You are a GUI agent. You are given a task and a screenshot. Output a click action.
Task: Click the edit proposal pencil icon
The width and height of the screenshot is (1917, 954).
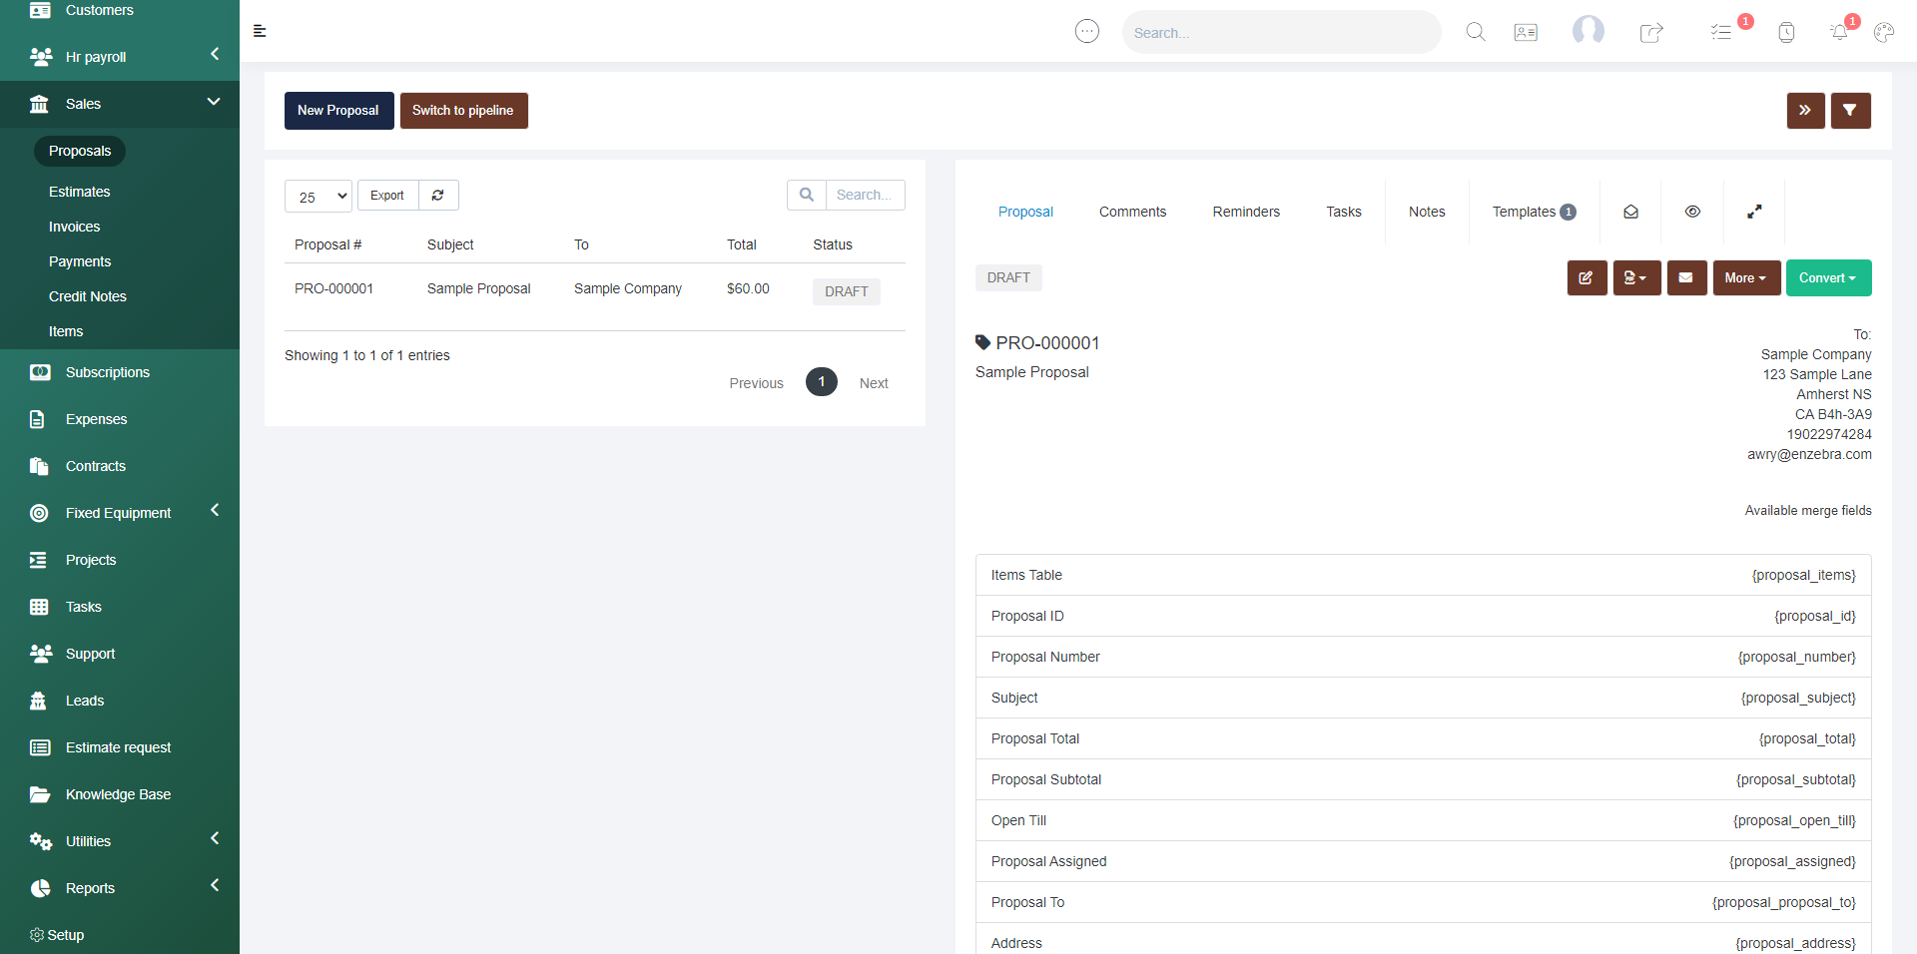tap(1587, 278)
